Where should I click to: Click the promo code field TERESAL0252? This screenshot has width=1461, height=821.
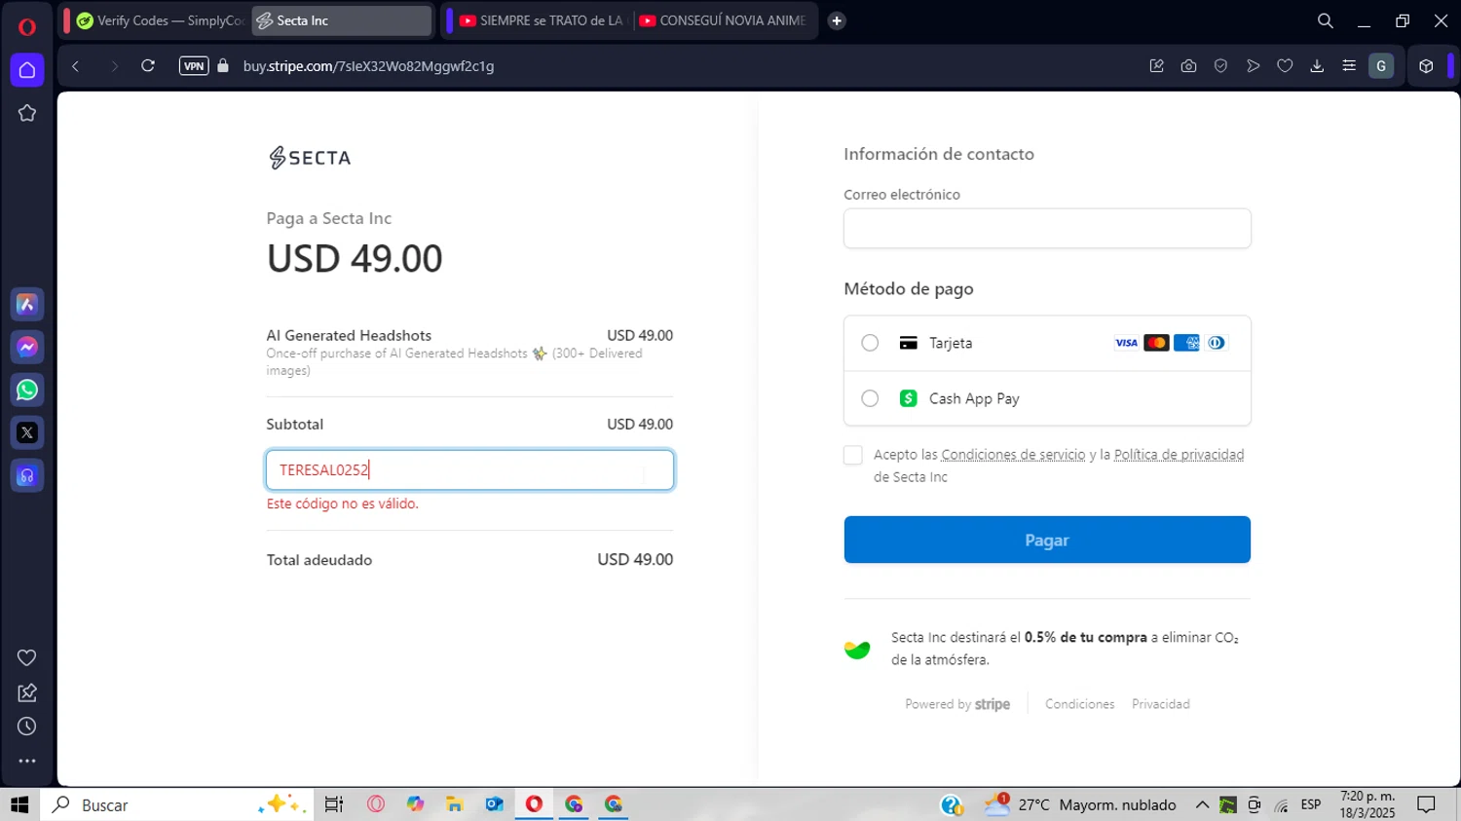(469, 470)
